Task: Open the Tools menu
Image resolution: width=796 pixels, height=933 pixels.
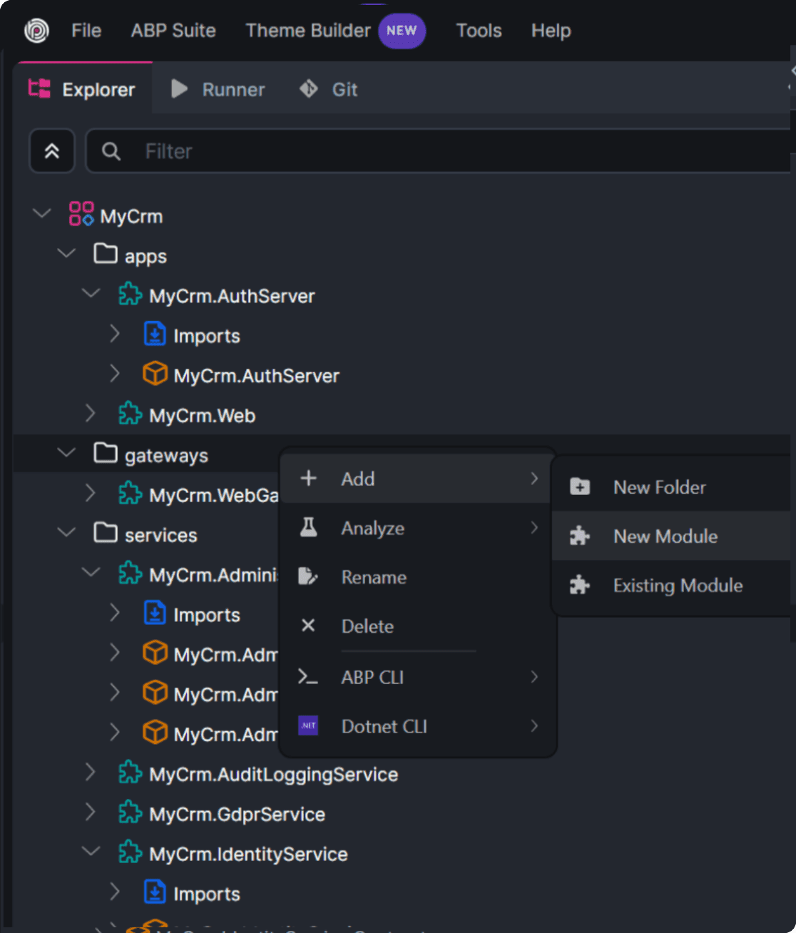Action: pyautogui.click(x=479, y=31)
